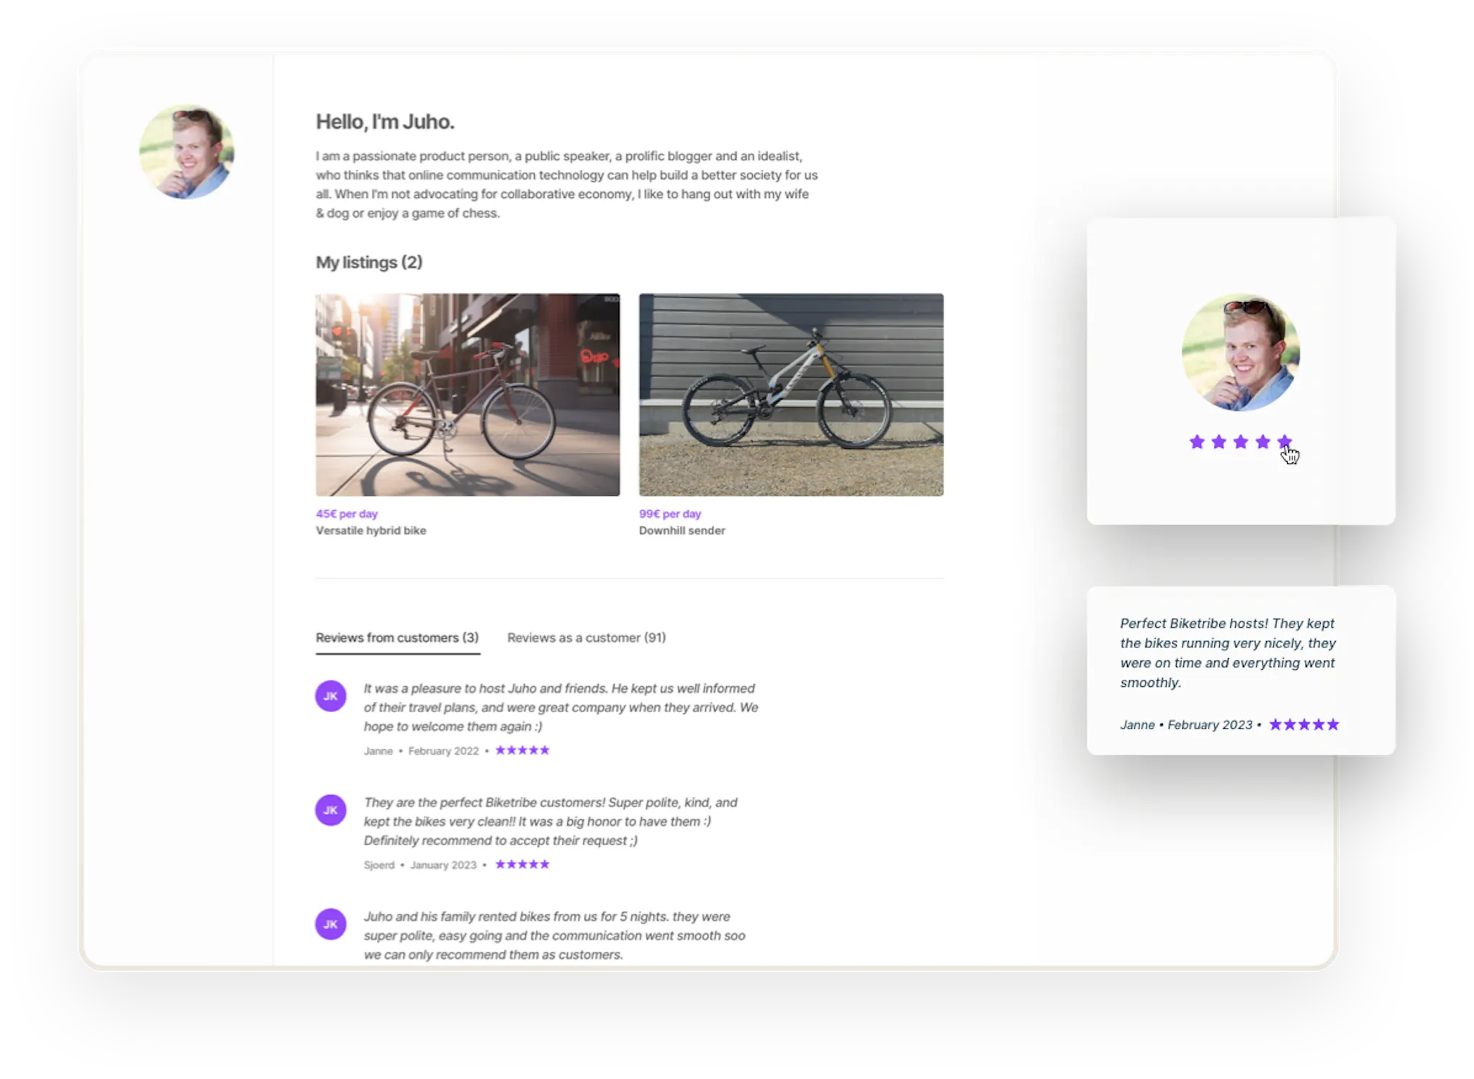Viewport: 1474px width, 1079px height.
Task: Click Juho's profile avatar in left sidebar
Action: (186, 152)
